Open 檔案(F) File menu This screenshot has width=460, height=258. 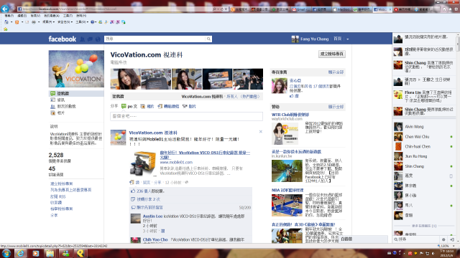(9, 16)
